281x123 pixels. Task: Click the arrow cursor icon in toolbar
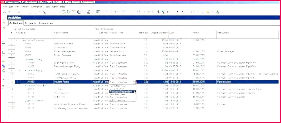click(44, 12)
